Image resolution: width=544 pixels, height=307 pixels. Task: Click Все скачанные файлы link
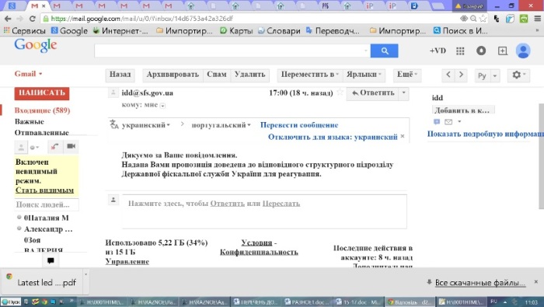coord(479,283)
